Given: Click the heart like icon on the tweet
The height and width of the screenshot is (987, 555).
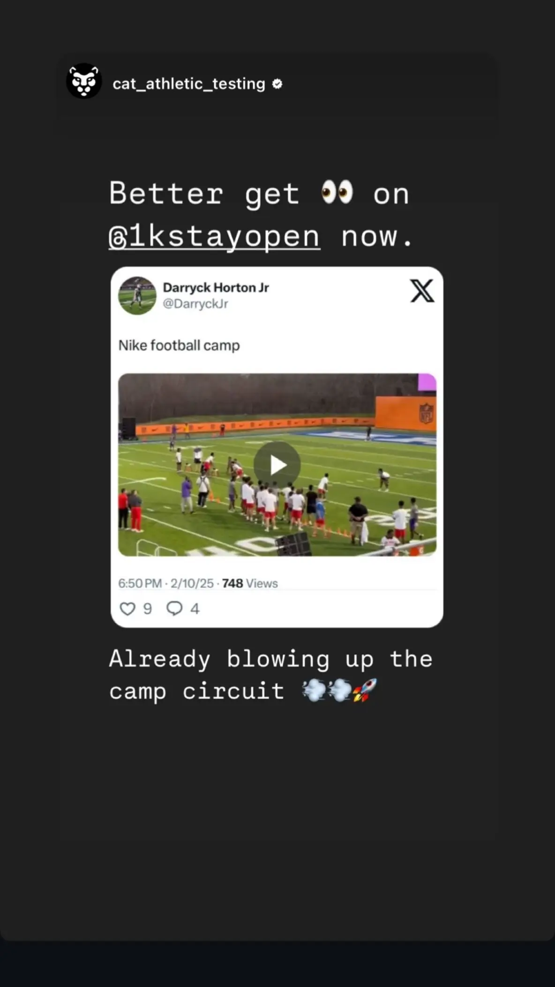Looking at the screenshot, I should [127, 608].
